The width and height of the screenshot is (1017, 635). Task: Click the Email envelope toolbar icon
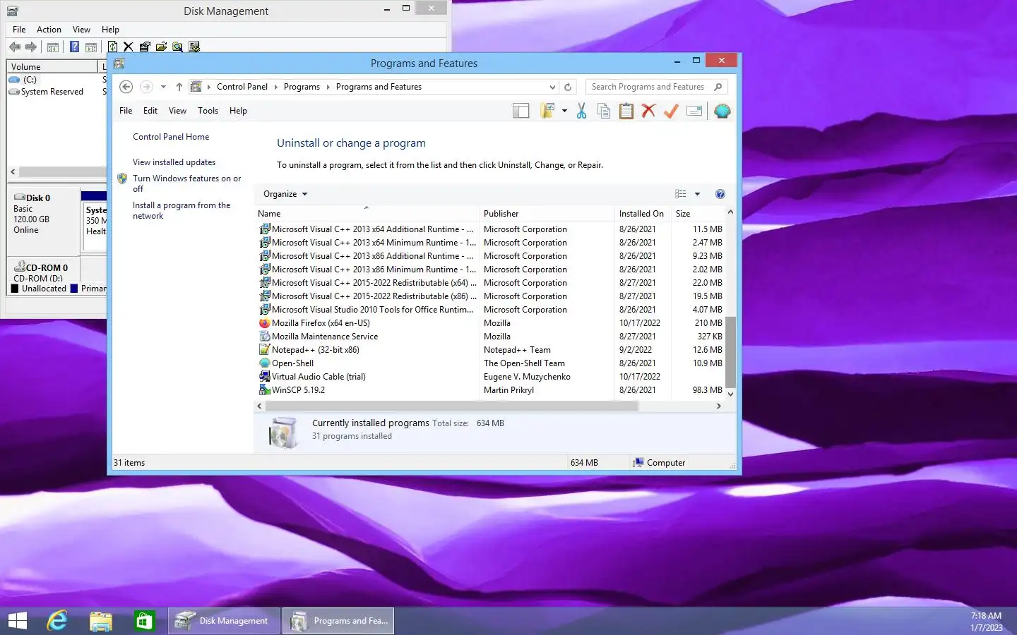(x=694, y=111)
